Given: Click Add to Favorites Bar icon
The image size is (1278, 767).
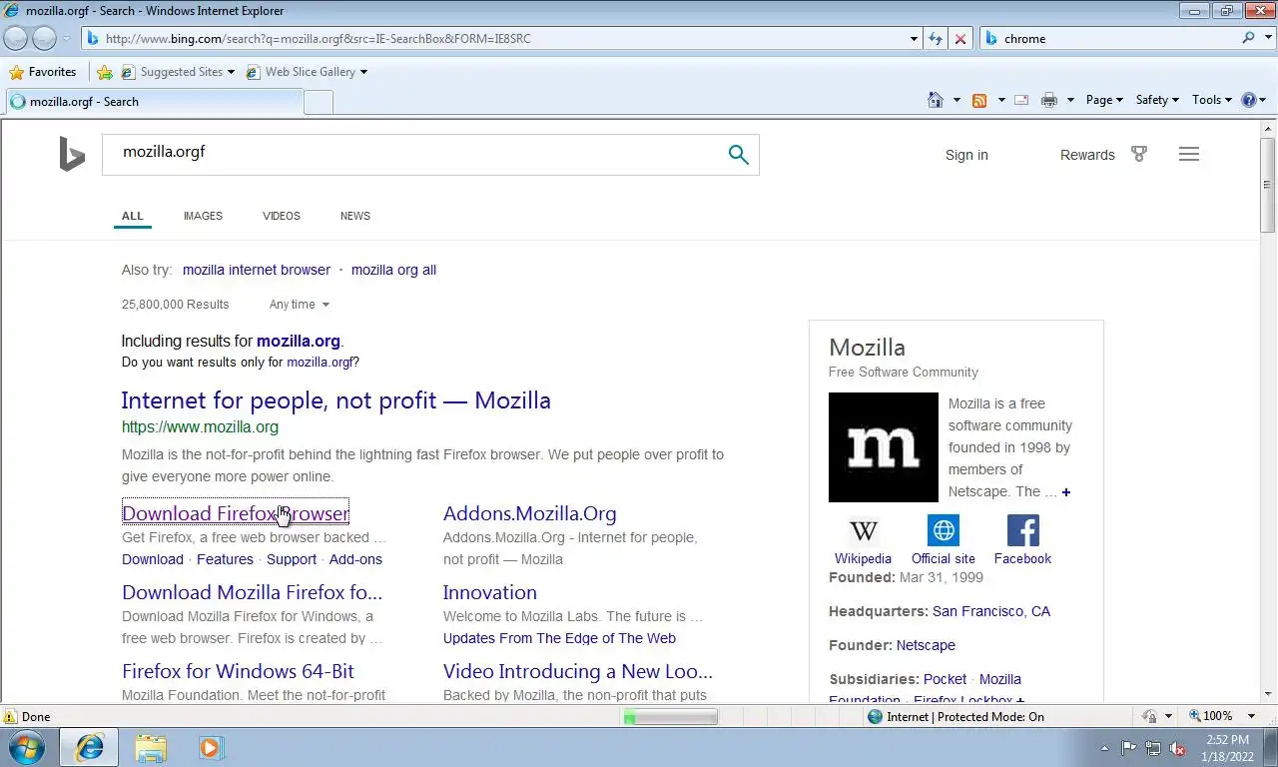Looking at the screenshot, I should click(x=104, y=72).
